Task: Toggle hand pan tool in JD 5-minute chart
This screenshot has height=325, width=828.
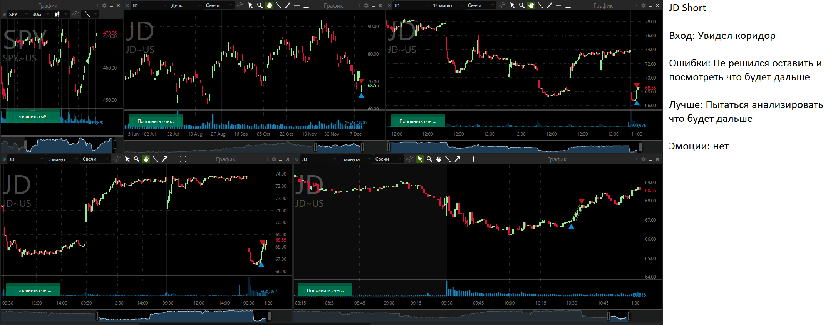Action: tap(146, 159)
